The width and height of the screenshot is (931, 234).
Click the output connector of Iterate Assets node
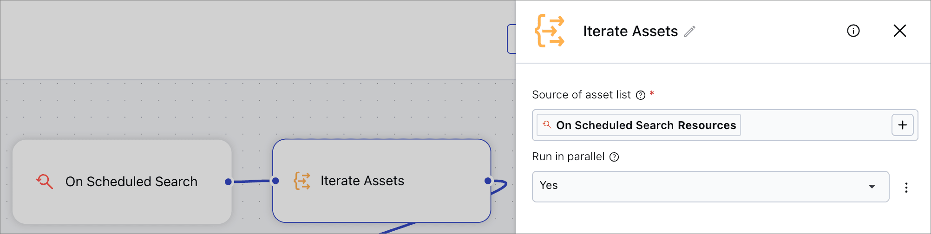[x=488, y=181]
